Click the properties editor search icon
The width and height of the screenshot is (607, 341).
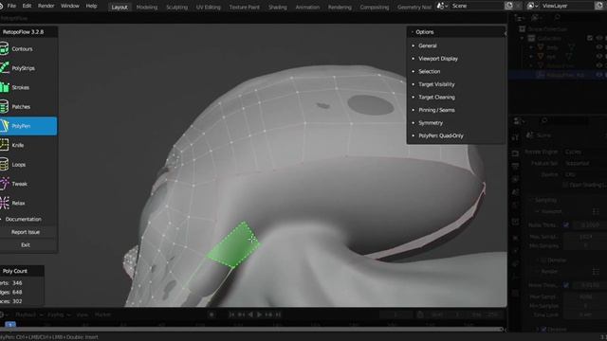544,120
